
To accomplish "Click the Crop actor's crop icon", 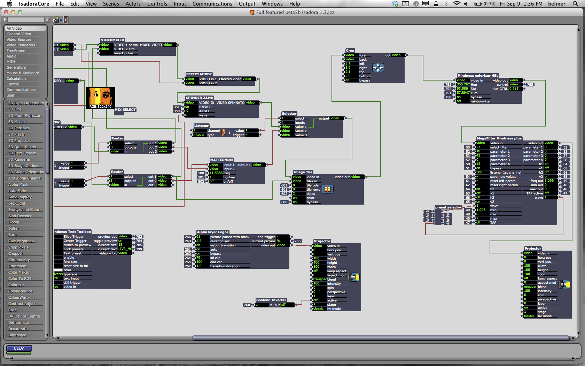I will coord(378,68).
